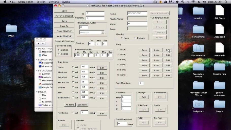
Task: Click the Open button in POKESAV
Action: point(64,11)
